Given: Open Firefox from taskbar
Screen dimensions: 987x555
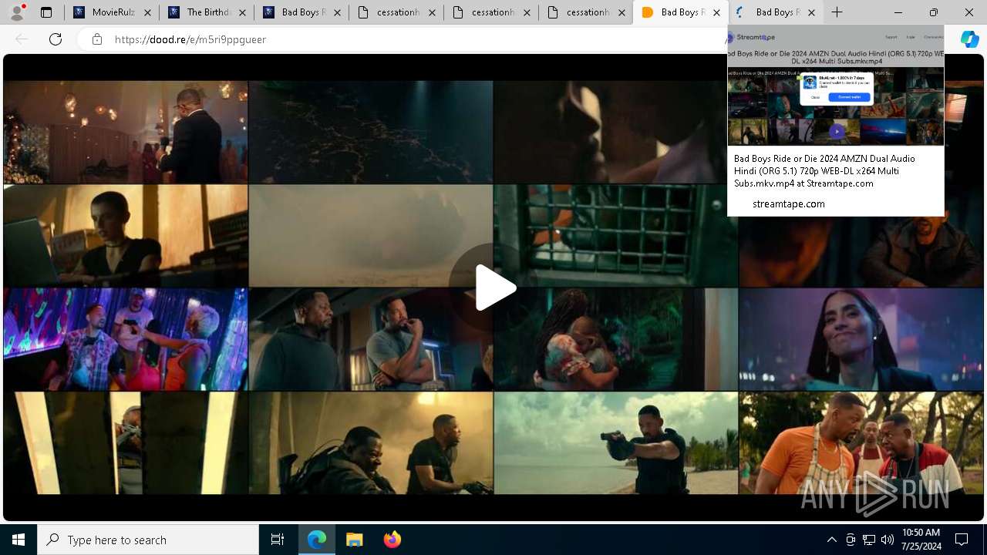Looking at the screenshot, I should click(392, 540).
